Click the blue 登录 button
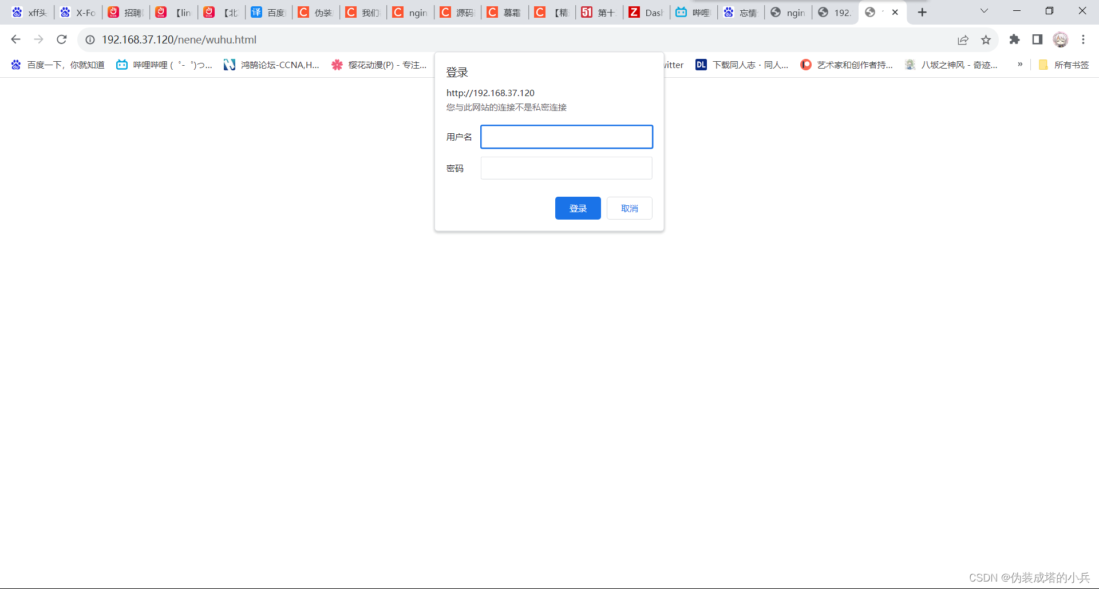 tap(578, 208)
